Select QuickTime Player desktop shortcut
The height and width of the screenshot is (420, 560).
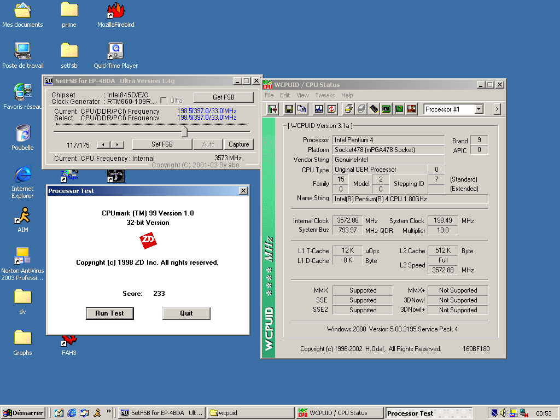click(x=116, y=56)
